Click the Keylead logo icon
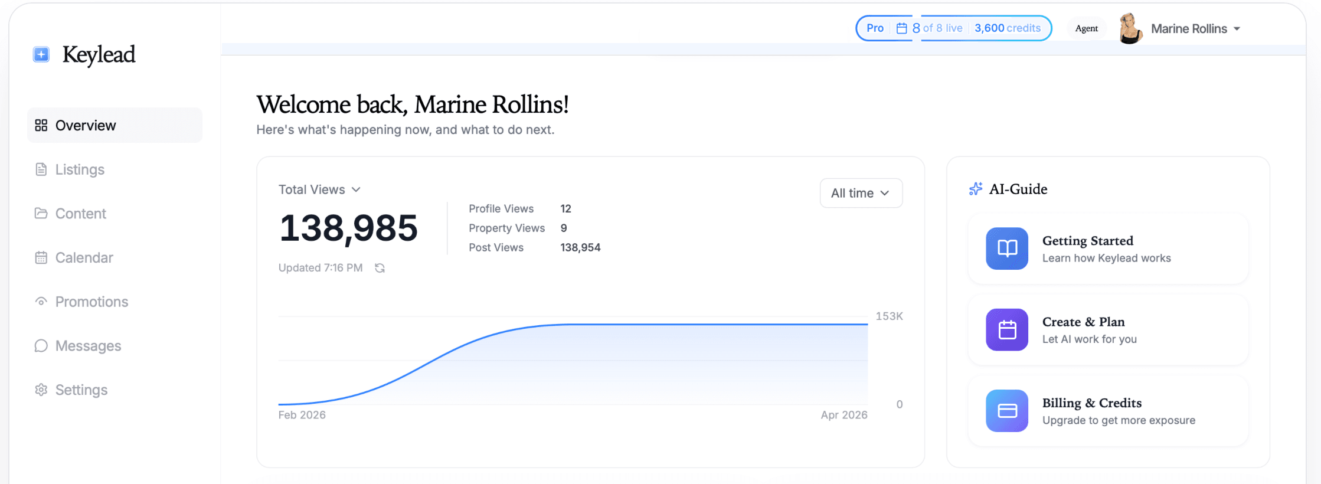The height and width of the screenshot is (484, 1321). click(41, 54)
